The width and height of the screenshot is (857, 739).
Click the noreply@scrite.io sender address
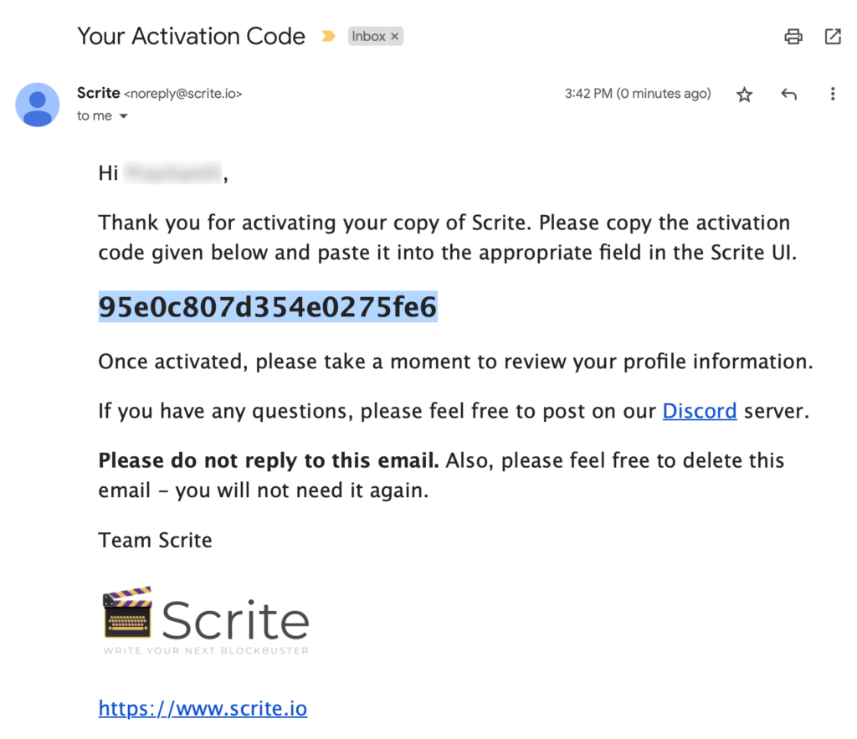coord(183,94)
